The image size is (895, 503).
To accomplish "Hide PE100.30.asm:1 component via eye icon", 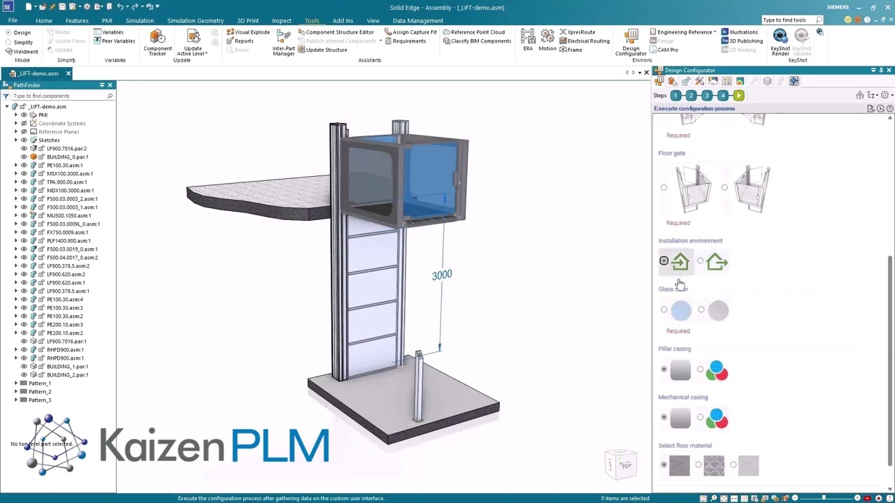I will point(24,166).
